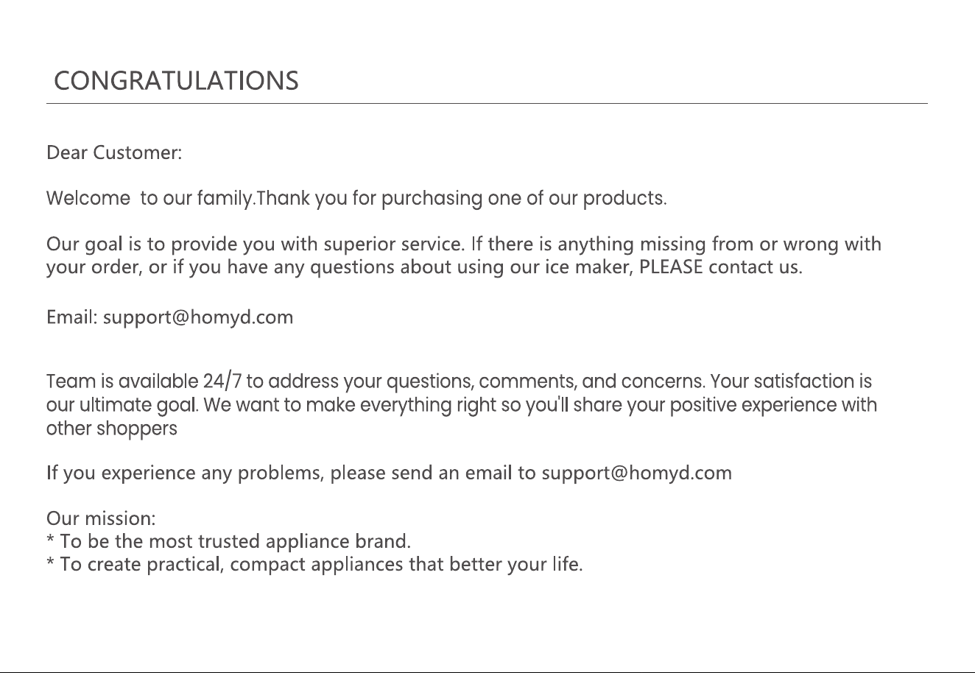
Task: Click the "Welcome to our family" text
Action: [149, 199]
